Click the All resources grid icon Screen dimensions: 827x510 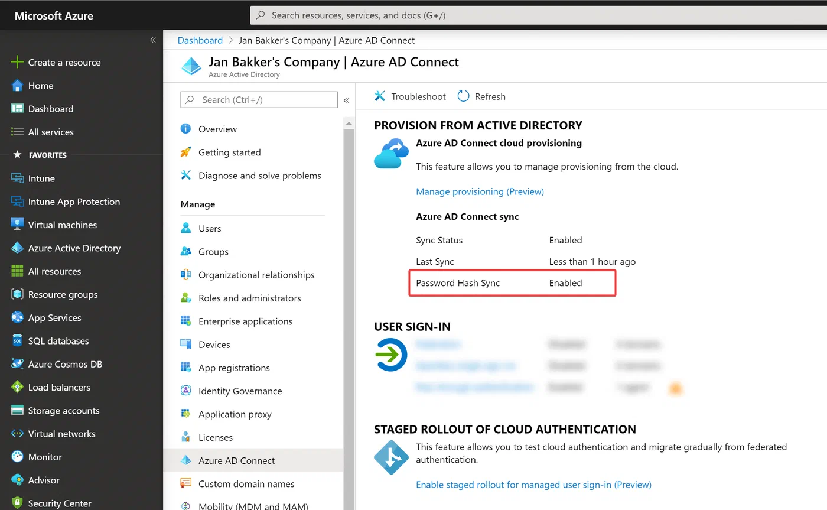click(18, 271)
